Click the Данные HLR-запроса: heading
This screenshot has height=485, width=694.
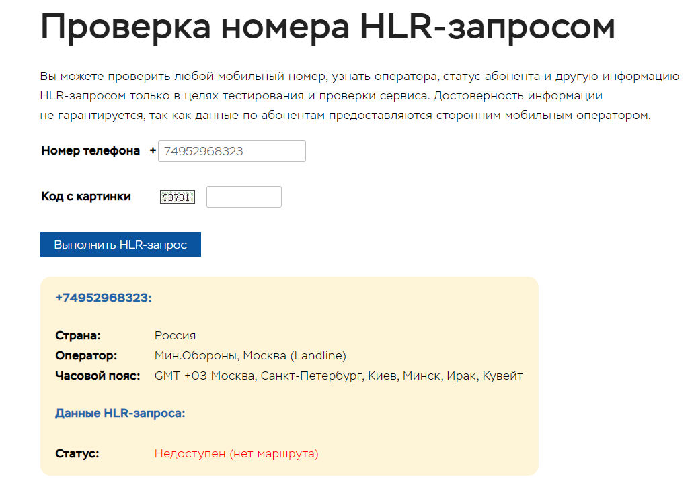point(120,413)
